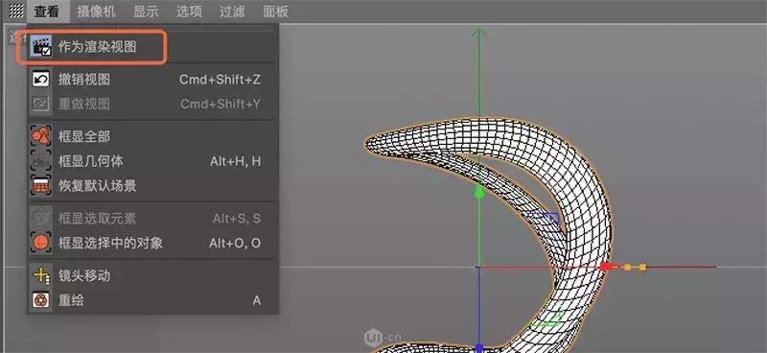Open the 选项 menu
The image size is (767, 353).
coord(189,12)
